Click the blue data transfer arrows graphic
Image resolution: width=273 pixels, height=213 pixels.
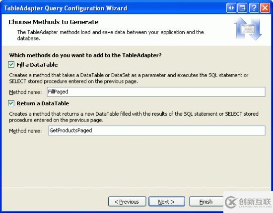(x=248, y=29)
